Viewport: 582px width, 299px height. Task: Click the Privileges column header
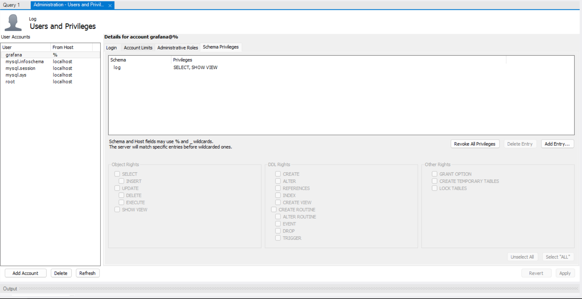(339, 60)
